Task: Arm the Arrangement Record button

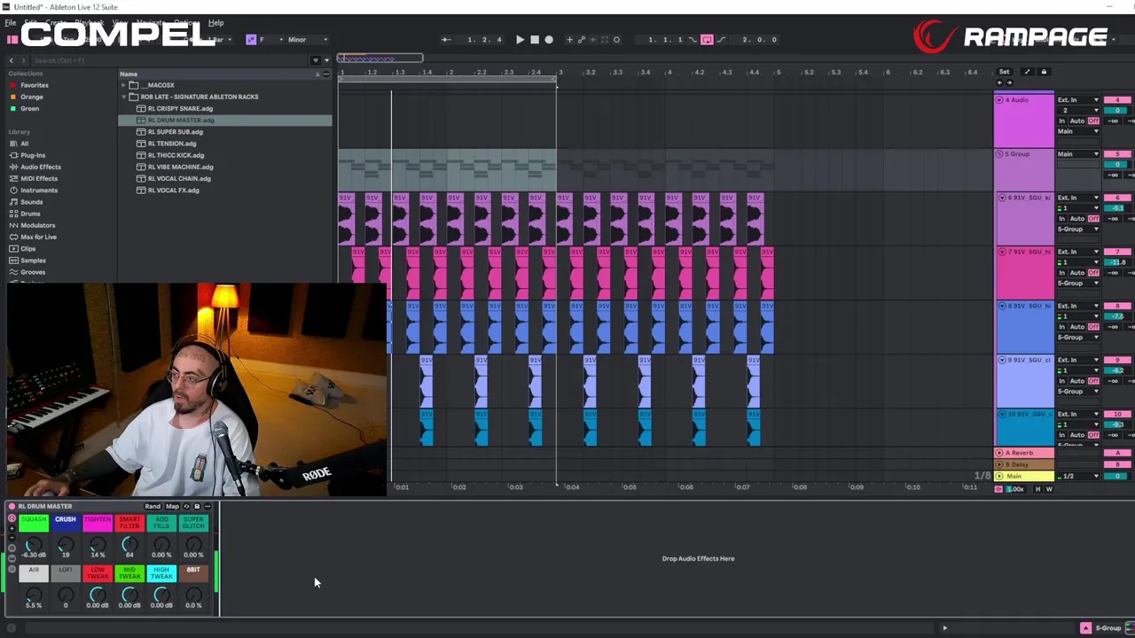Action: click(x=549, y=40)
